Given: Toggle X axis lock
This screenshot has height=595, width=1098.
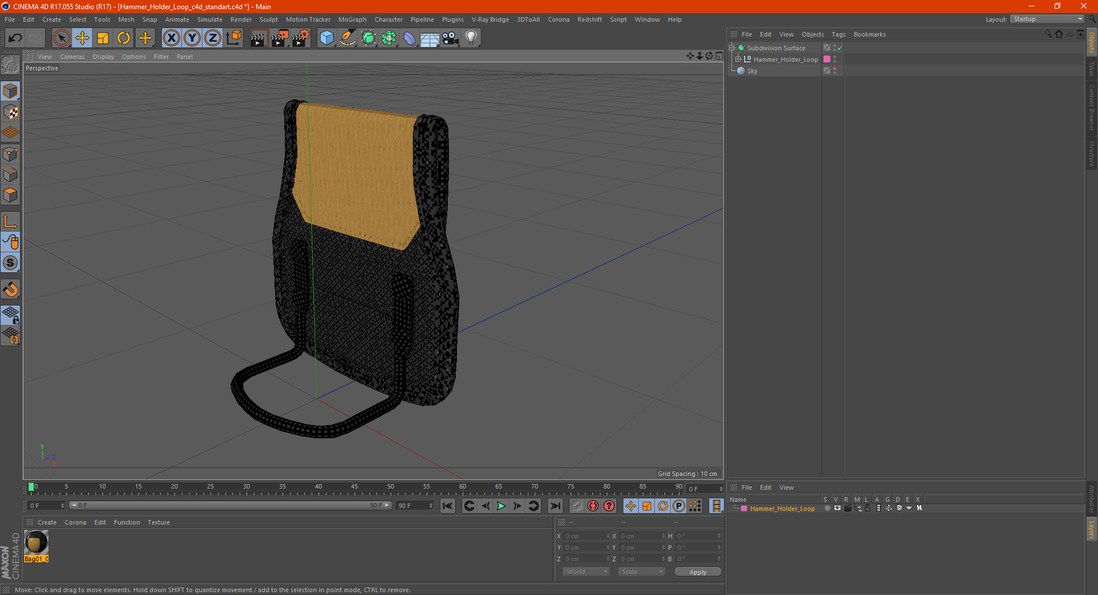Looking at the screenshot, I should pyautogui.click(x=171, y=38).
